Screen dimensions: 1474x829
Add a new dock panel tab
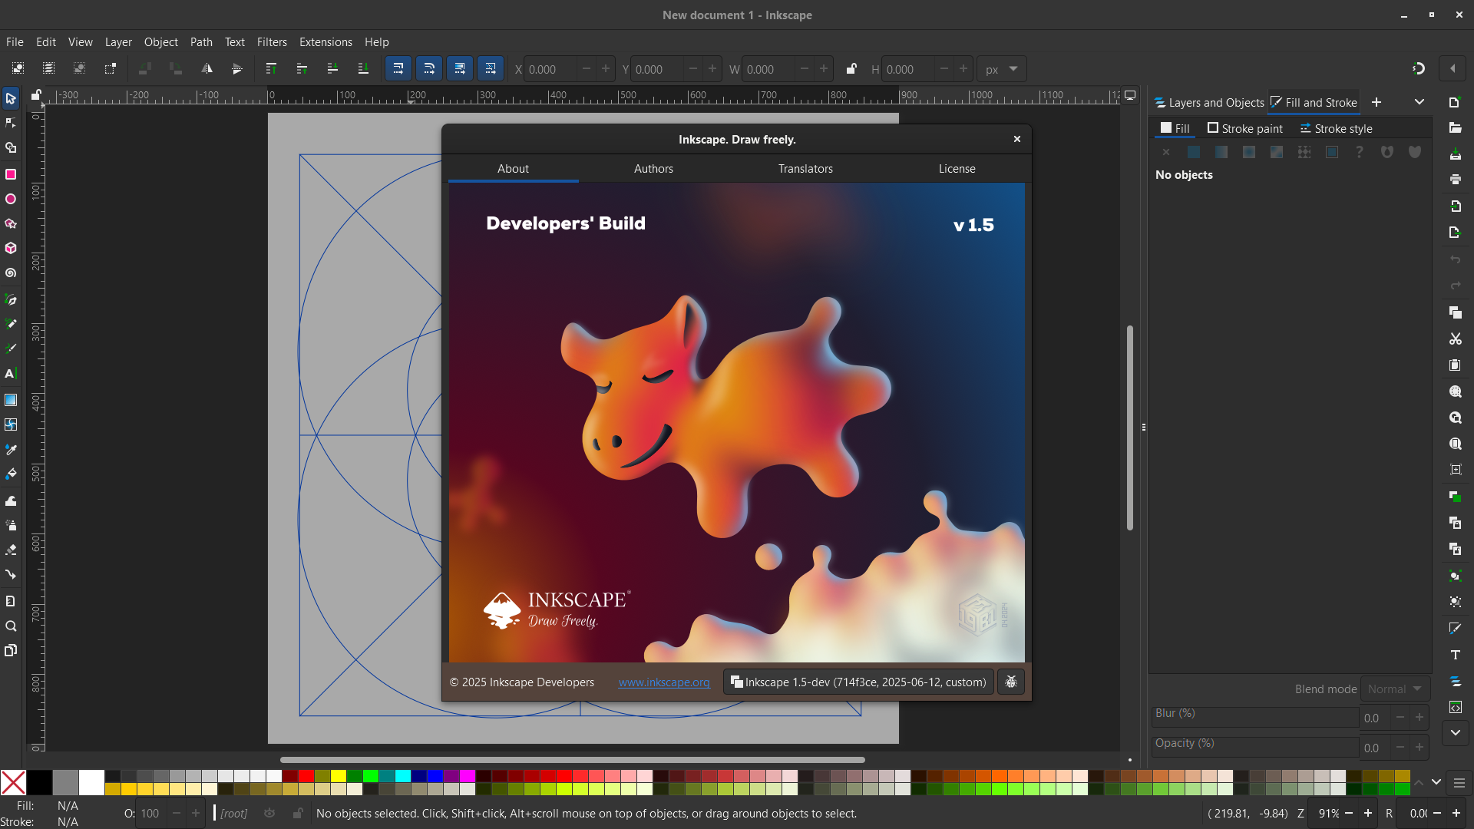[x=1377, y=102]
